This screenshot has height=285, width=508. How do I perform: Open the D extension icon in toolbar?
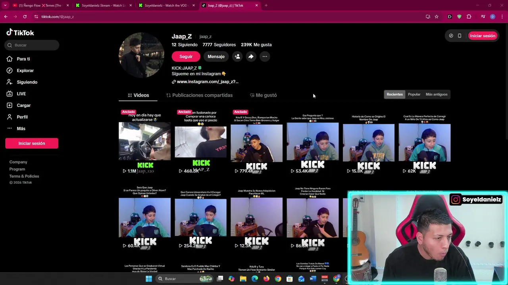[450, 17]
